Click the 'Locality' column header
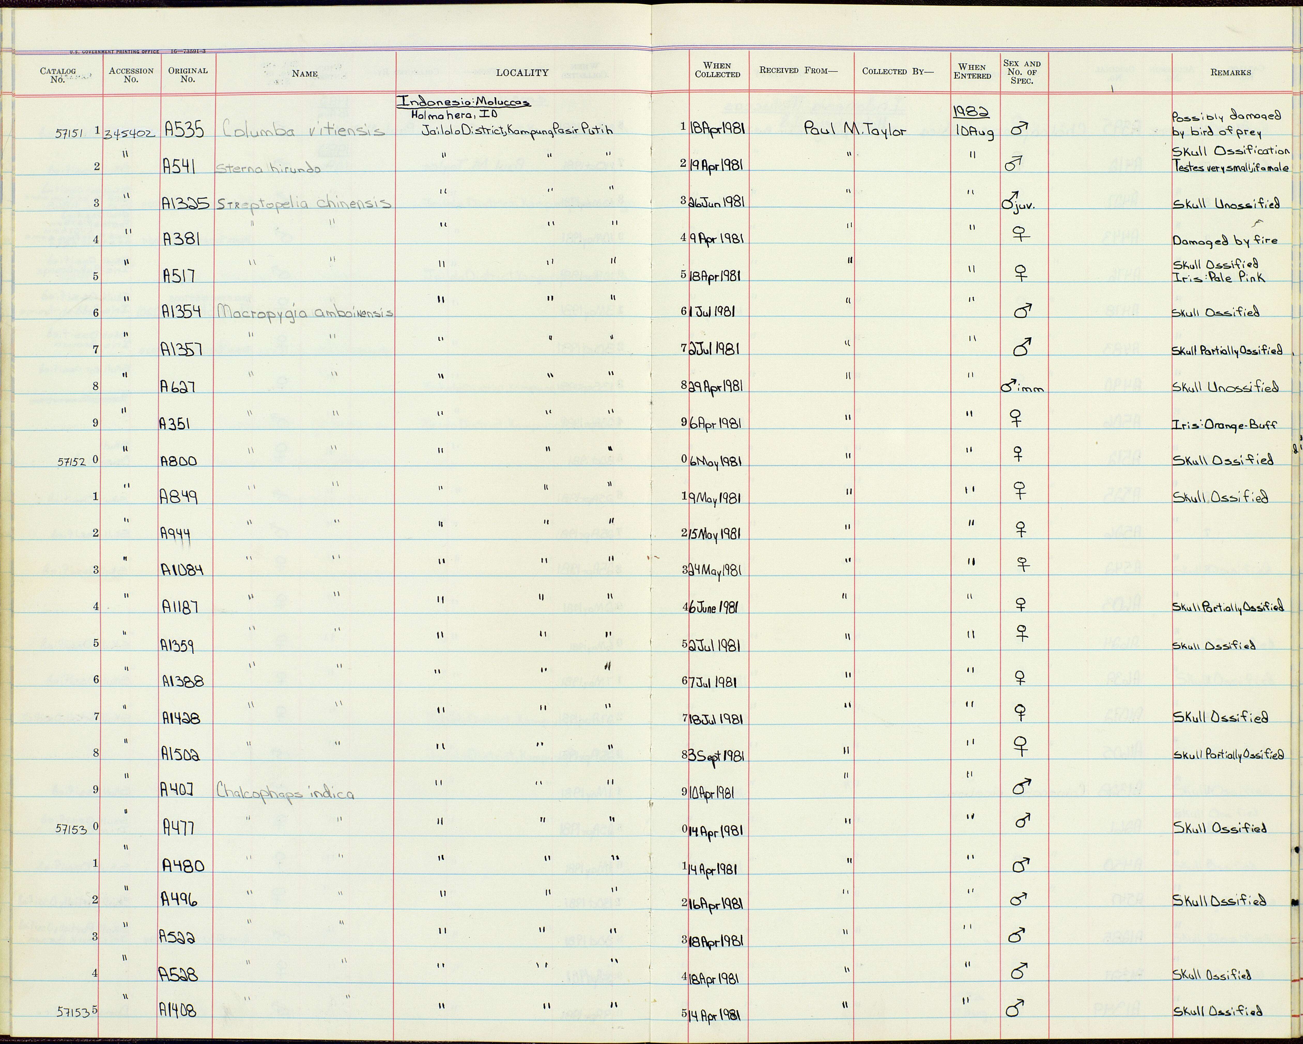 point(522,73)
